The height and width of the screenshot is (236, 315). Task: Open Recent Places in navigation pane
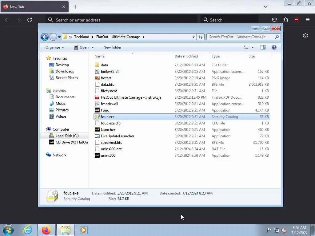67,78
